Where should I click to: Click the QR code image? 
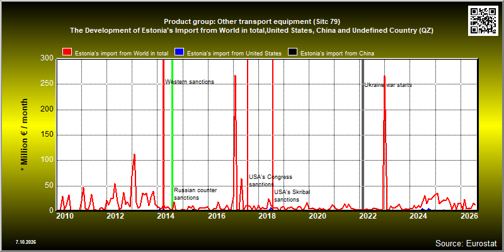click(x=484, y=21)
